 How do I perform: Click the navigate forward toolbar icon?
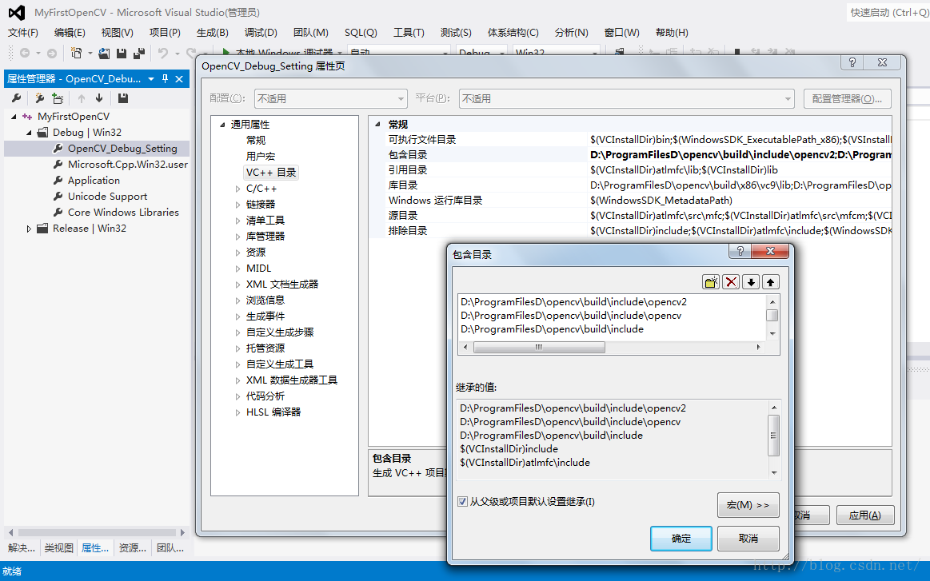coord(52,53)
